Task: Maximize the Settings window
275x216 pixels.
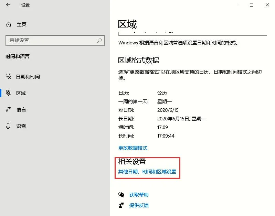Action: pyautogui.click(x=252, y=5)
